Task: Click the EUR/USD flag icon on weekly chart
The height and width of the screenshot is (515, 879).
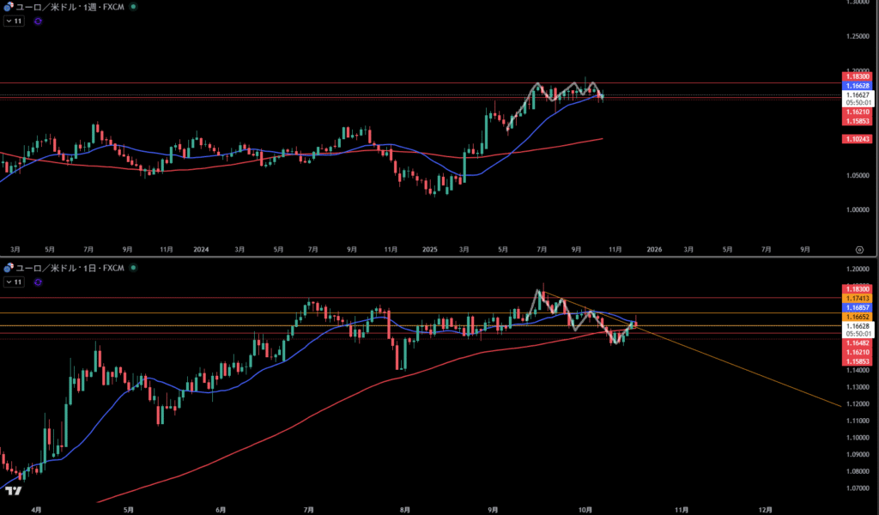Action: click(x=9, y=8)
